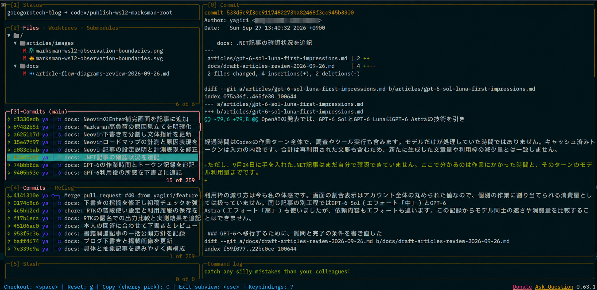Open the Donate link
The width and height of the screenshot is (597, 290).
(522, 287)
